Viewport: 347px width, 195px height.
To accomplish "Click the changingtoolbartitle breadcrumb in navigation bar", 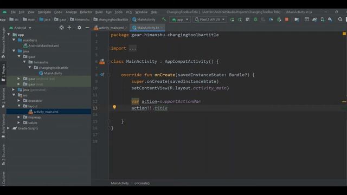I will coord(111,19).
